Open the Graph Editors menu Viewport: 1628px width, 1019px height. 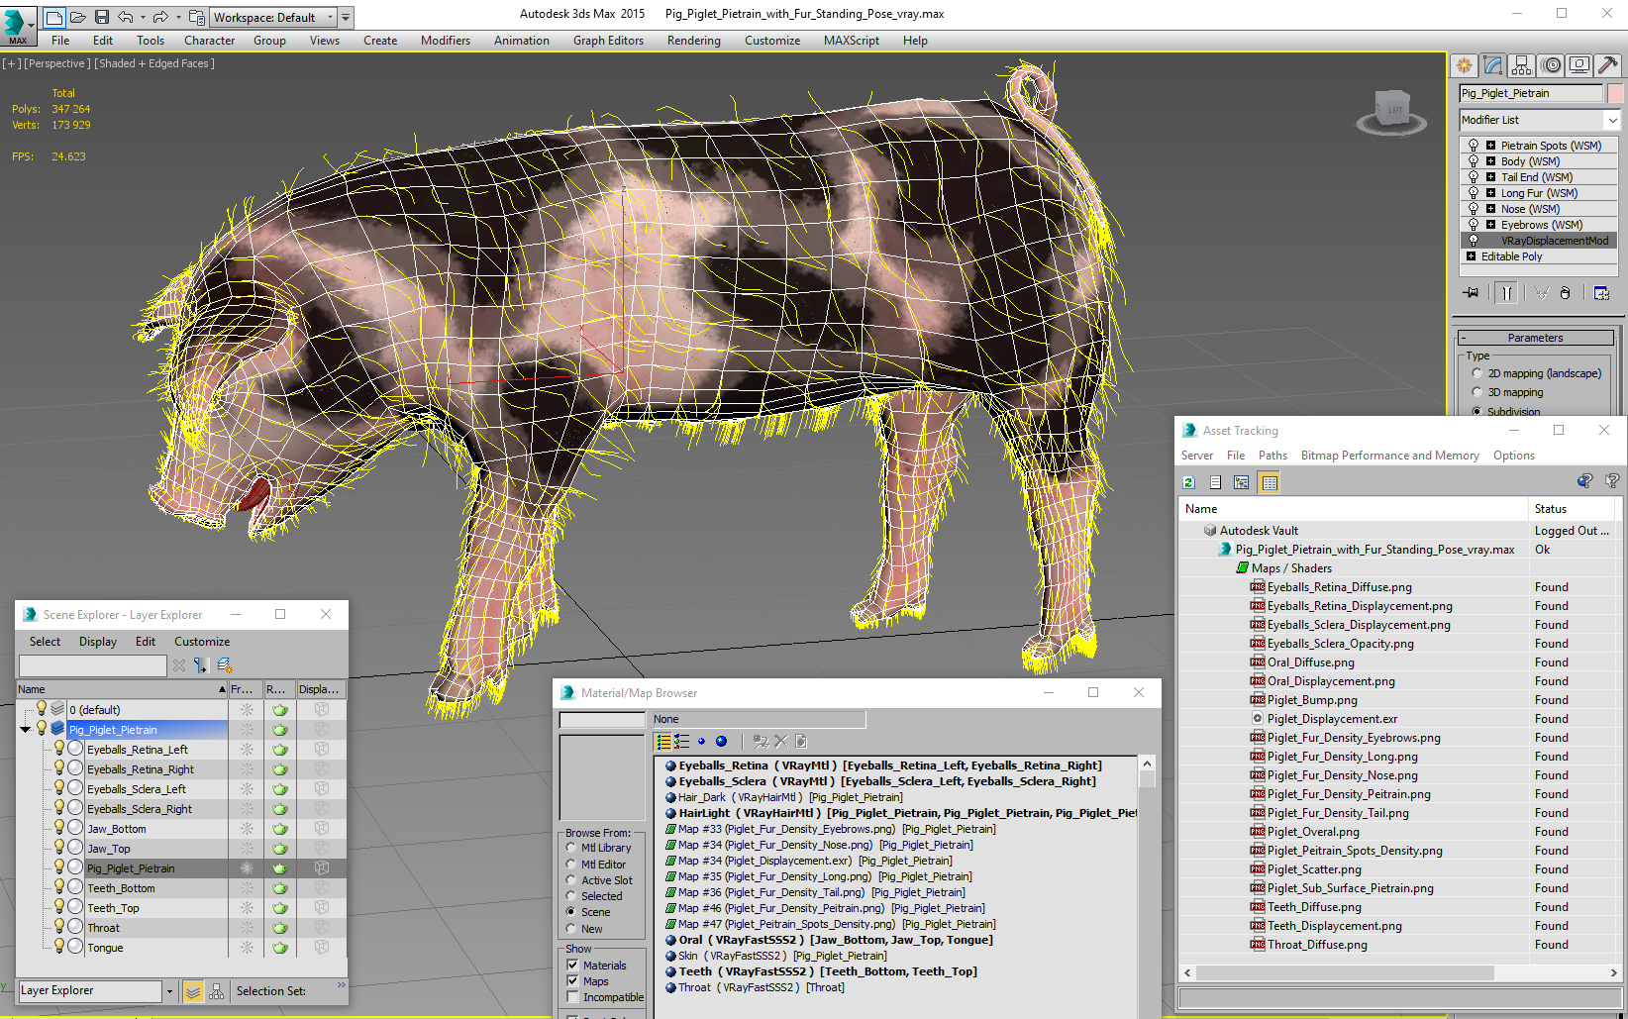[608, 41]
